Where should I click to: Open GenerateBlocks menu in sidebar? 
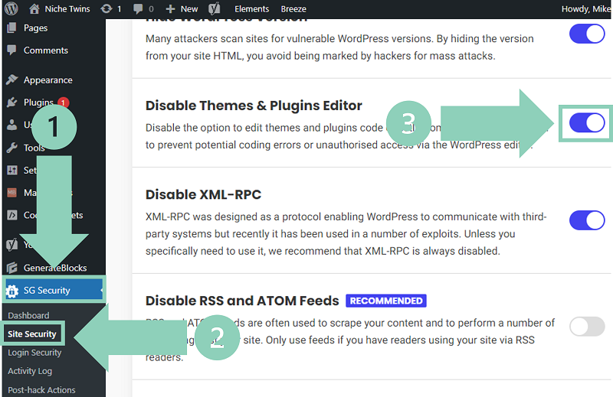pyautogui.click(x=54, y=268)
